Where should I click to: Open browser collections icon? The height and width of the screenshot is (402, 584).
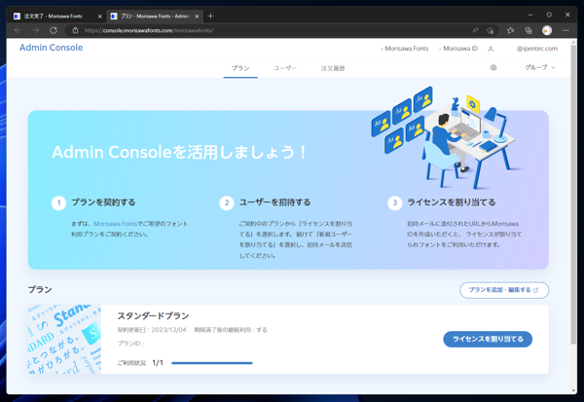[x=529, y=30]
